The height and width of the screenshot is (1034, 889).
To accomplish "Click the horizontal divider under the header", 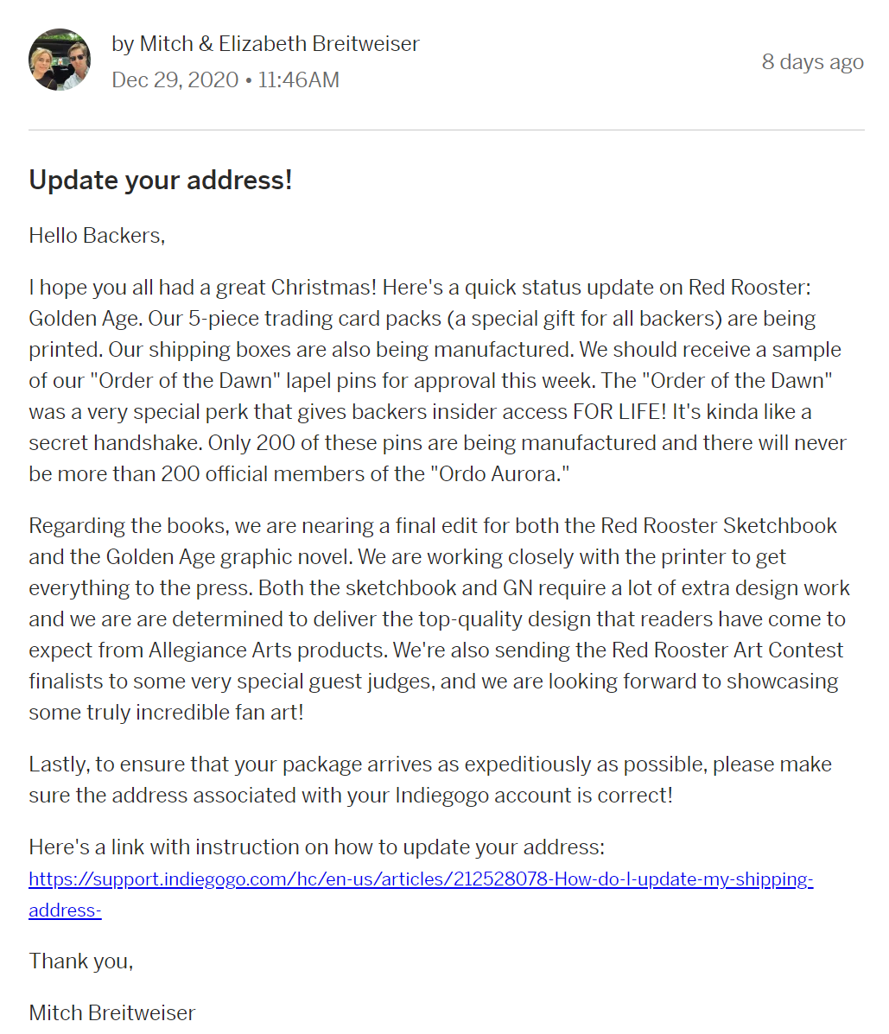I will coord(447,130).
